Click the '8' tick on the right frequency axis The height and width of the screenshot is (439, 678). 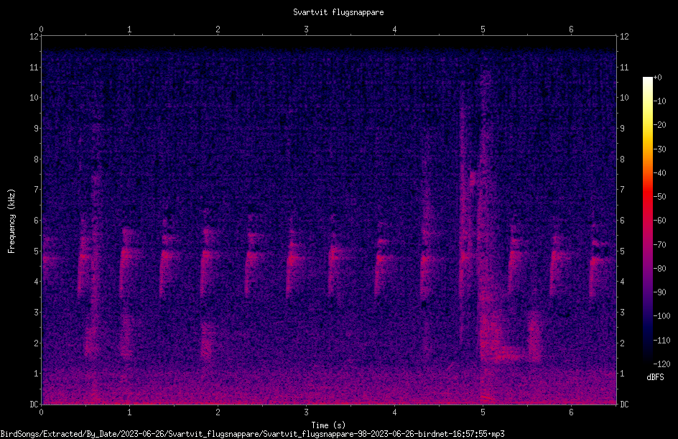coord(622,160)
